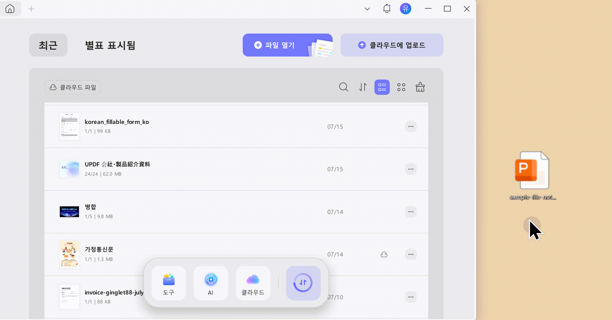This screenshot has width=612, height=320.
Task: Open the 도구 tools panel
Action: pyautogui.click(x=169, y=283)
